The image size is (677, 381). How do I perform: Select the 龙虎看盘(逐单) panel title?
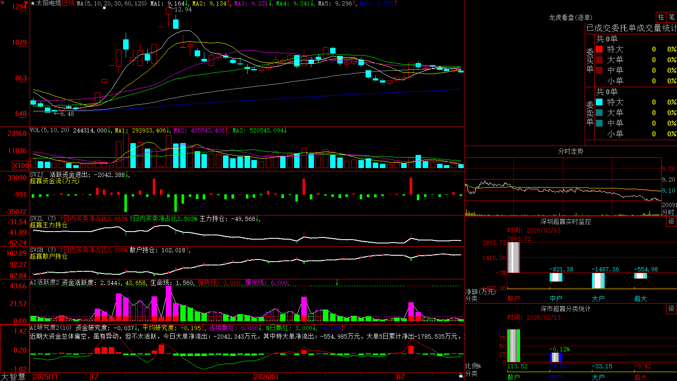tap(570, 17)
